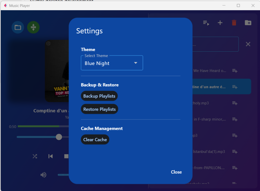Click the playback position slider thumb
Screen dimensions: 260x191
(59, 137)
